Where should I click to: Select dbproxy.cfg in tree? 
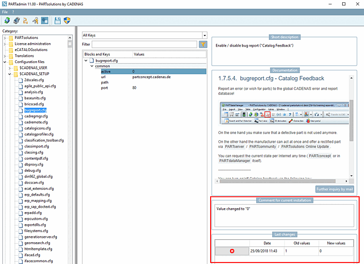click(x=34, y=165)
